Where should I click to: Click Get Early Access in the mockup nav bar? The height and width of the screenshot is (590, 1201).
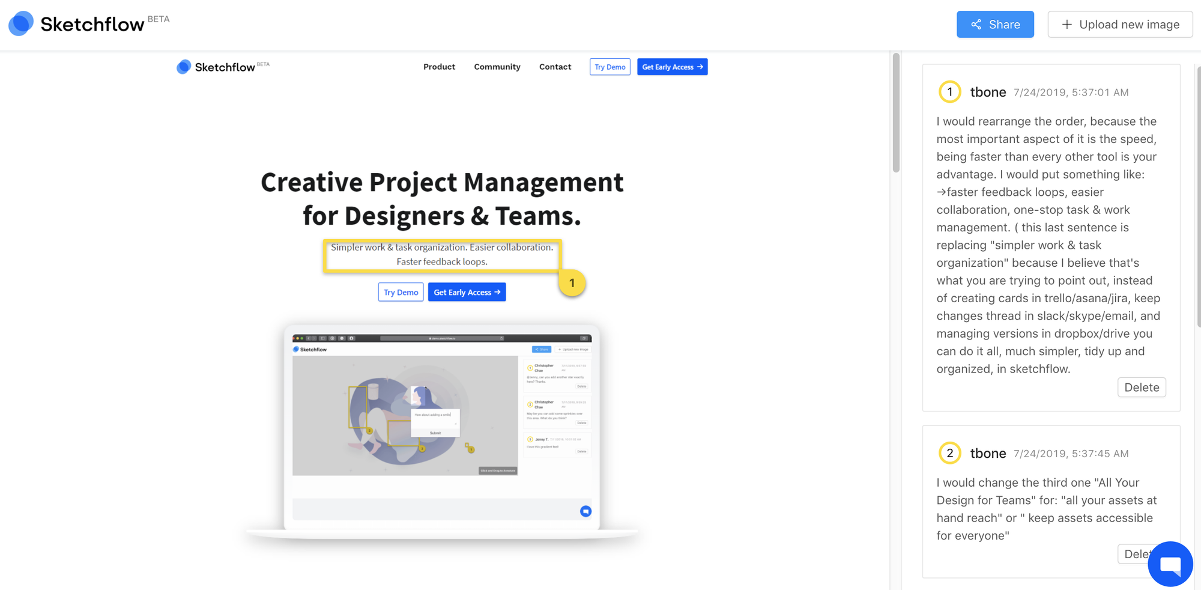(672, 67)
